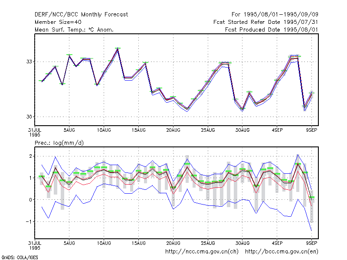Viewport: 347px width, 260px height.
Task: Click the Prec.: log(mm/d) chart title
Action: 59,143
